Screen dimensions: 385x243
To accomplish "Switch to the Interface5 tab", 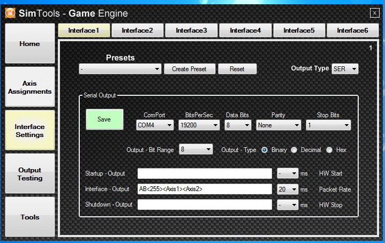I will pyautogui.click(x=299, y=31).
